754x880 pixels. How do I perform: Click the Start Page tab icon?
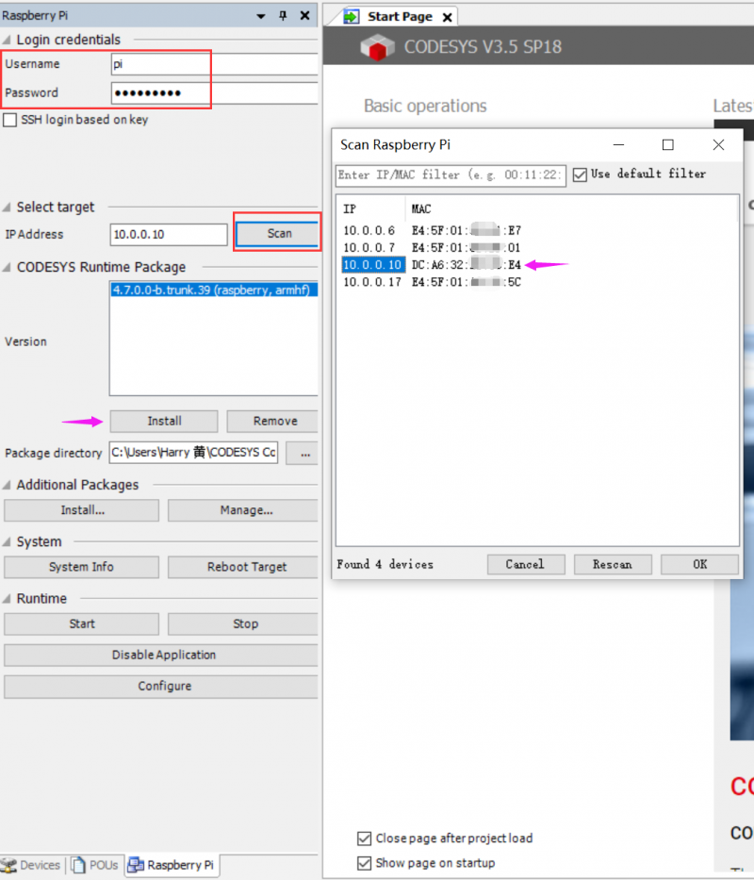[352, 17]
